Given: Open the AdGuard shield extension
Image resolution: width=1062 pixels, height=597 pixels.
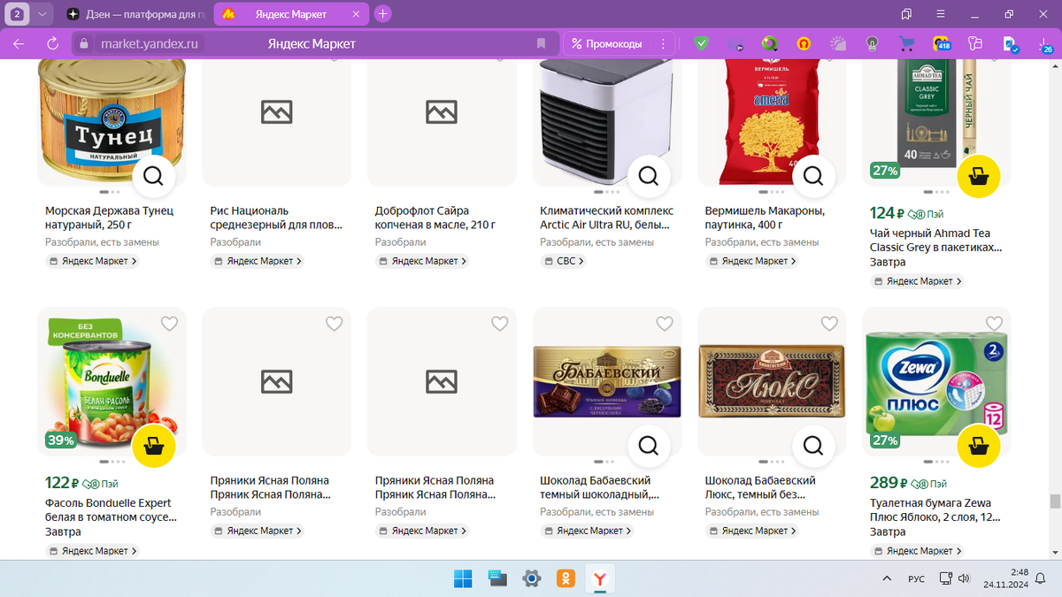Looking at the screenshot, I should point(701,43).
